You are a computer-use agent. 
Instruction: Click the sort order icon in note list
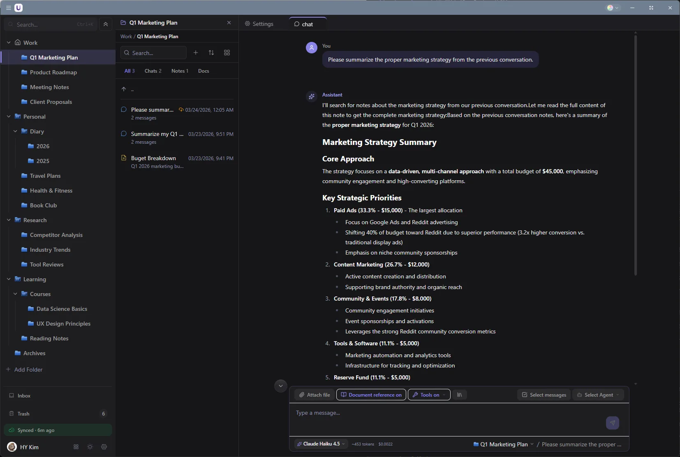click(211, 53)
